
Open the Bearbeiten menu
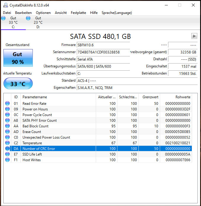(x=23, y=13)
